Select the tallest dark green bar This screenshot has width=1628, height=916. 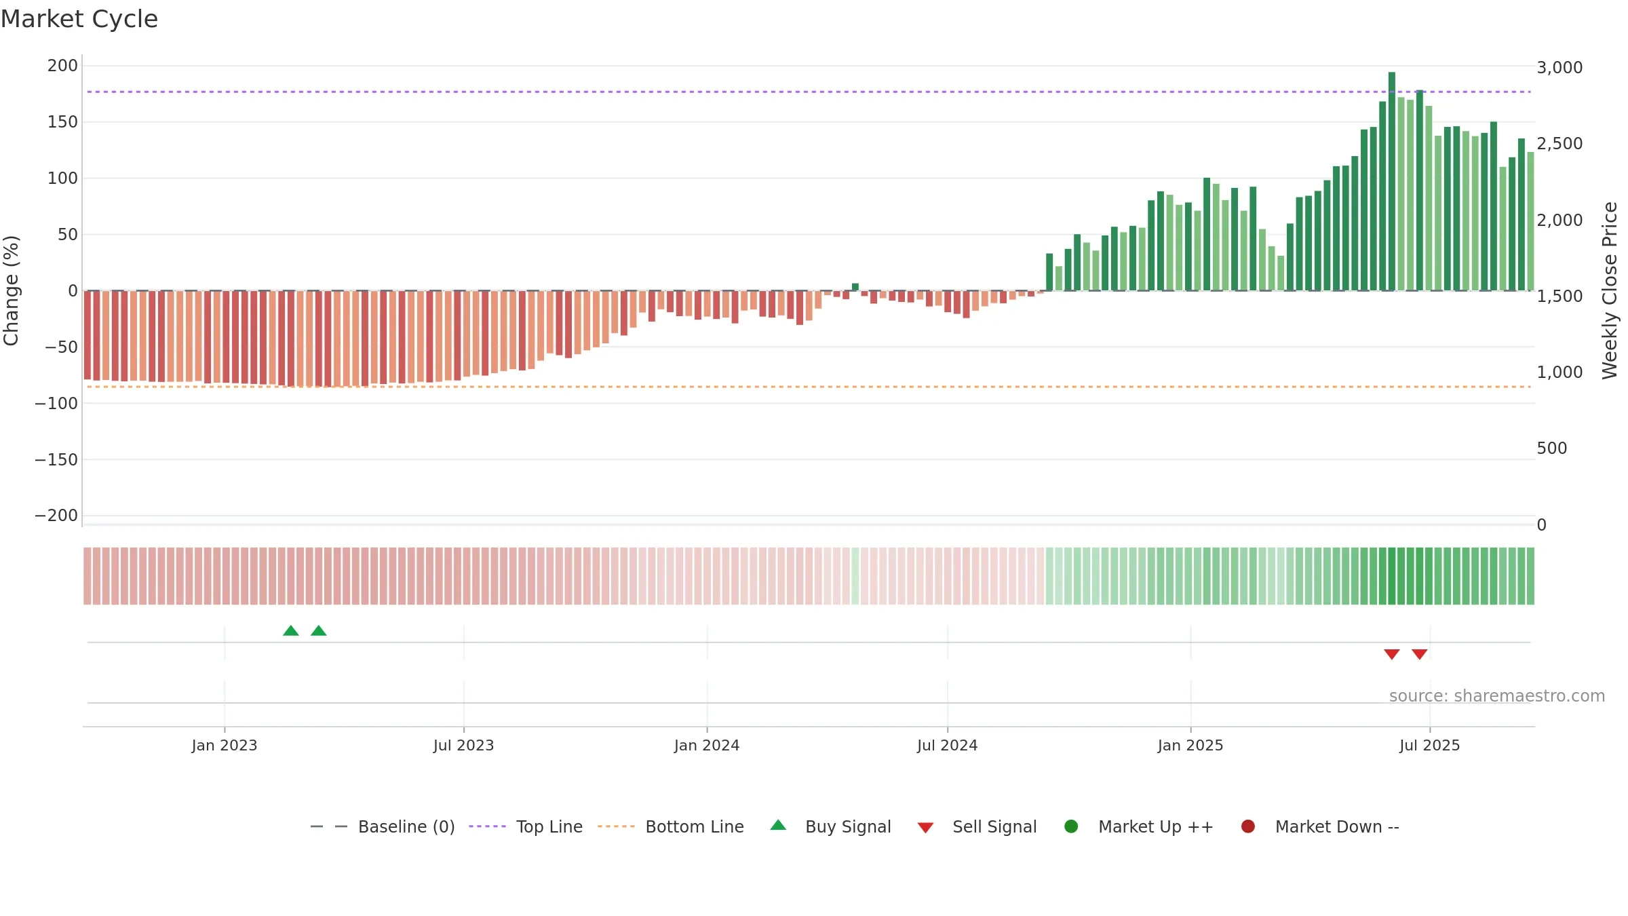(1392, 181)
